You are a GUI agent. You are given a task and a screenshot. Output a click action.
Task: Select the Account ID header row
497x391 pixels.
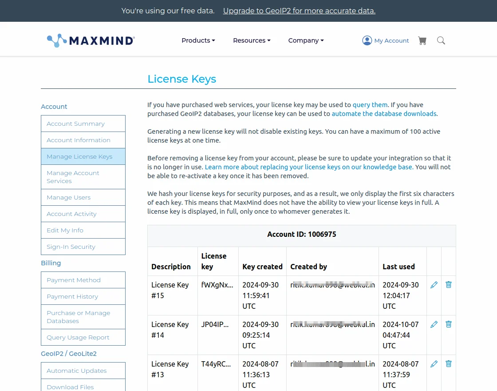[301, 234]
